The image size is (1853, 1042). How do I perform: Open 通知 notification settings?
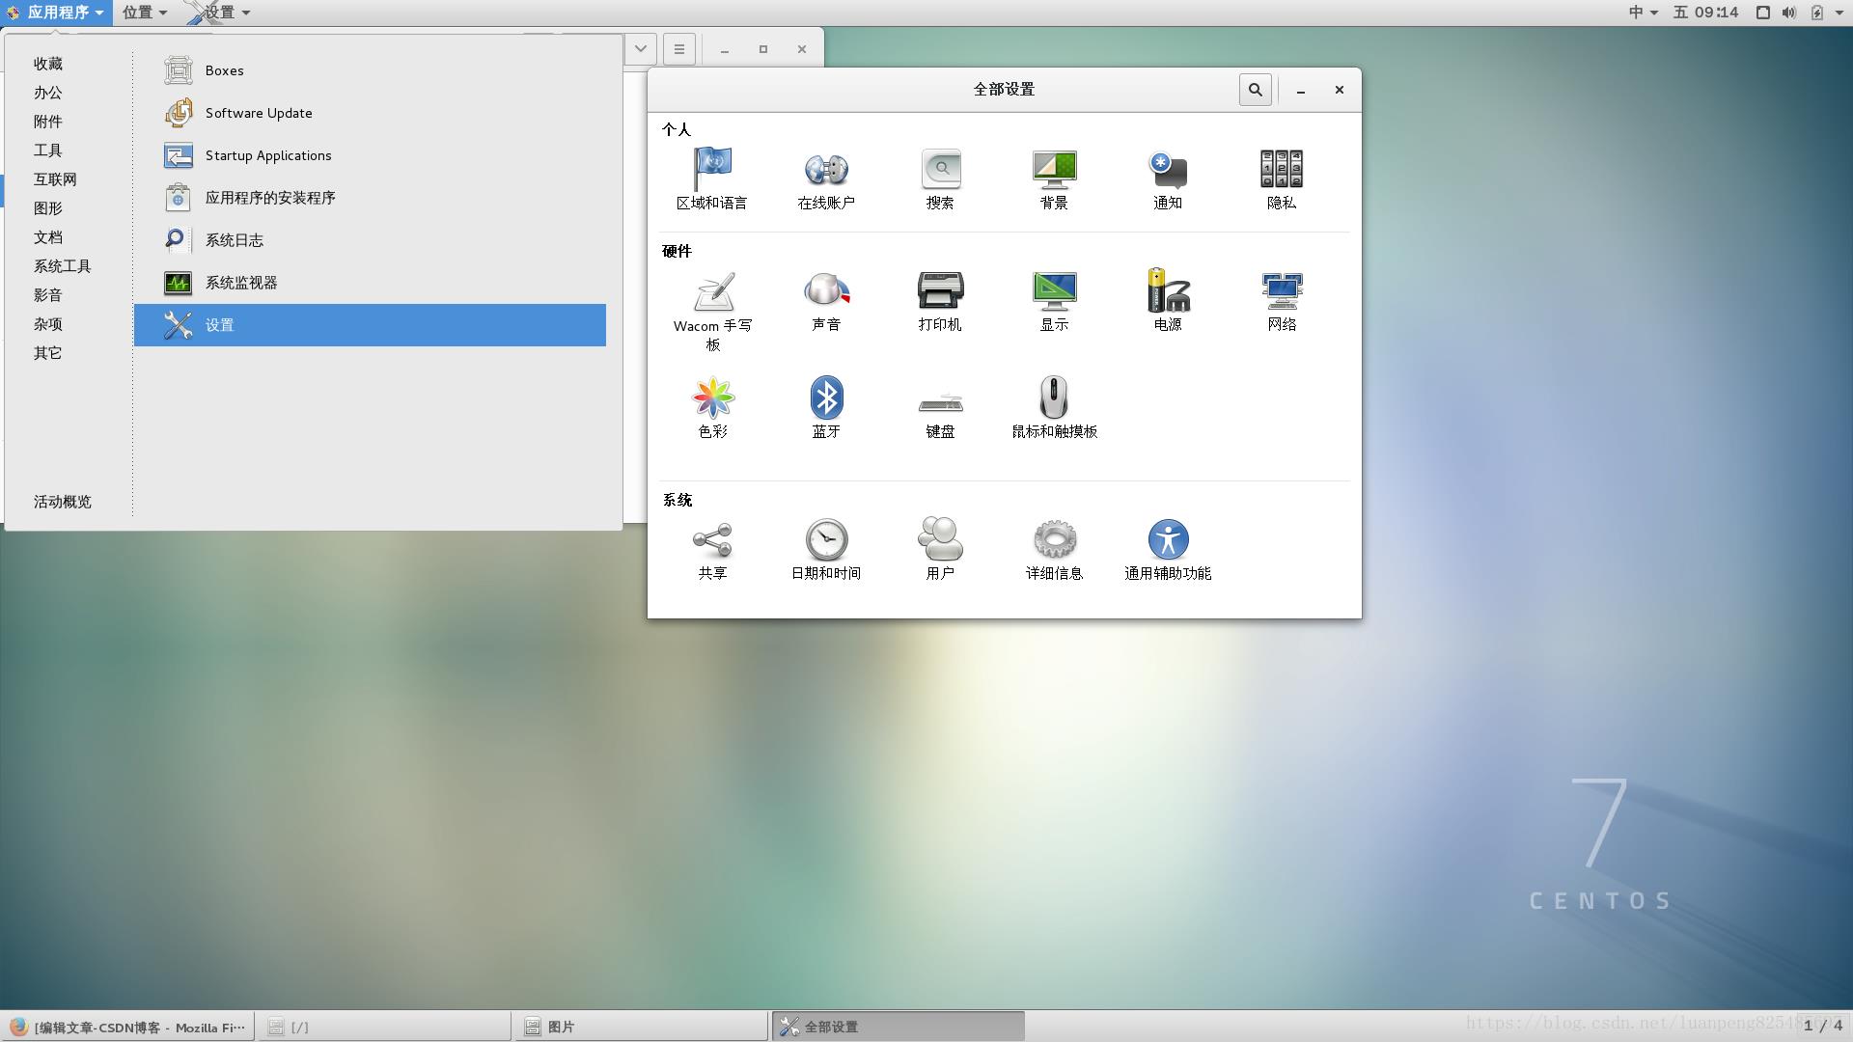(1166, 177)
